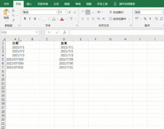The width and height of the screenshot is (164, 129).
Task: Cancel formula entry with X
Action: (49, 32)
